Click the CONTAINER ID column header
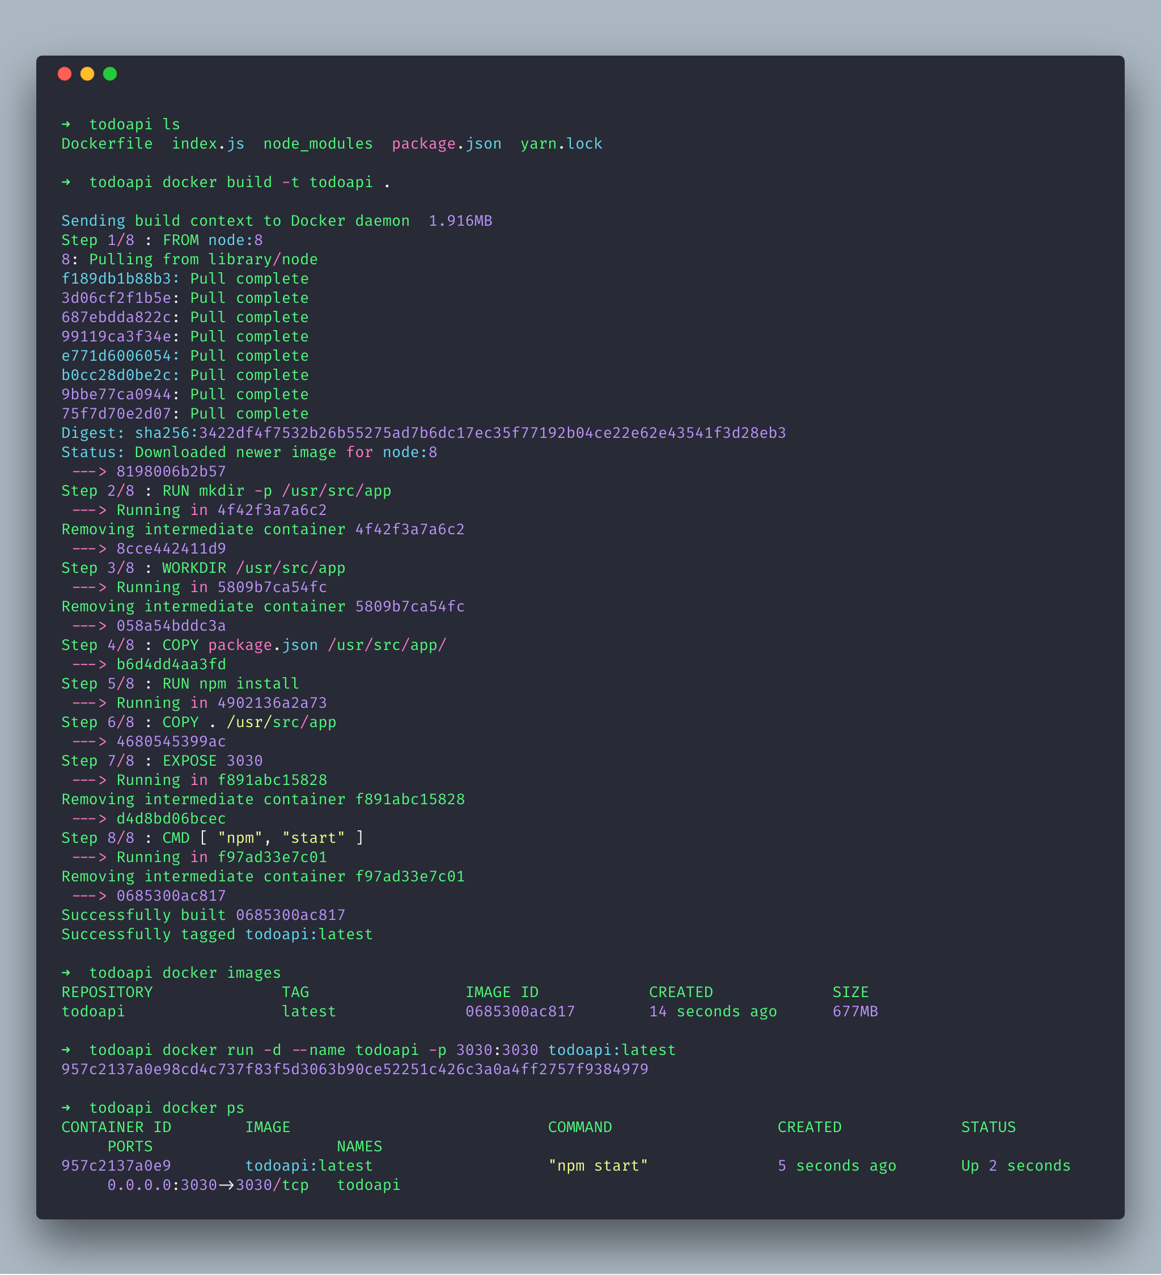Screen dimensions: 1161x1275 coord(116,1128)
